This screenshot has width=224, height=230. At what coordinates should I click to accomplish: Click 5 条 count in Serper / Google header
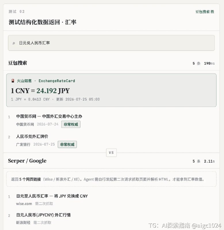[x=196, y=161]
